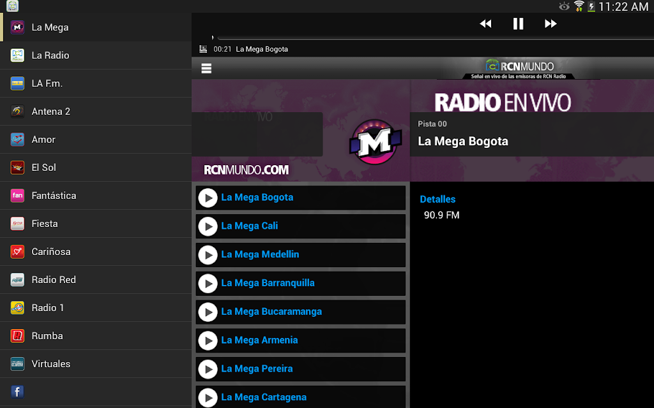Play La Mega Armenia stream

pyautogui.click(x=208, y=340)
